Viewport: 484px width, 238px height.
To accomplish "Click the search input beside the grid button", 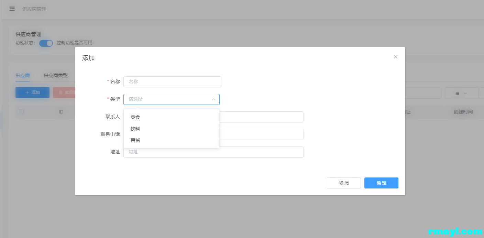I will pyautogui.click(x=423, y=93).
